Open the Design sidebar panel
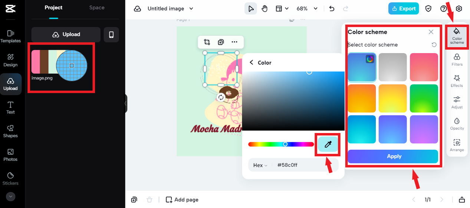470x208 pixels. coord(10,60)
